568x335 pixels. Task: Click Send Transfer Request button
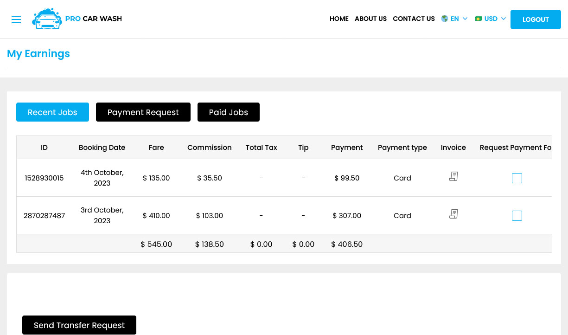[x=79, y=325]
